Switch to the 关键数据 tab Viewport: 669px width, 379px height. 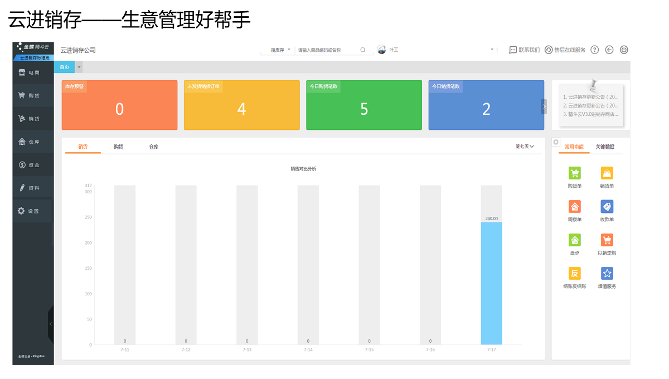(605, 147)
